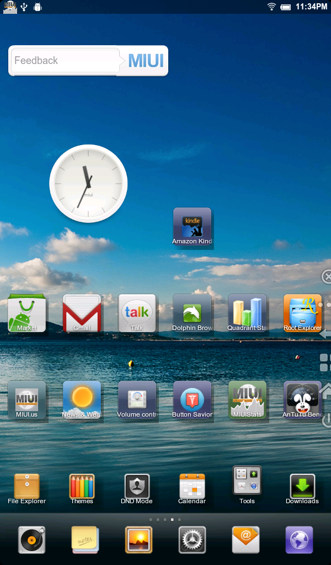The height and width of the screenshot is (565, 331).
Task: Toggle DND Mode app
Action: pyautogui.click(x=137, y=489)
